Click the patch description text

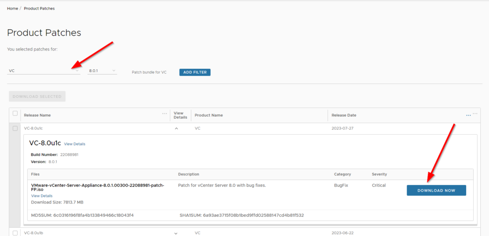tap(222, 185)
